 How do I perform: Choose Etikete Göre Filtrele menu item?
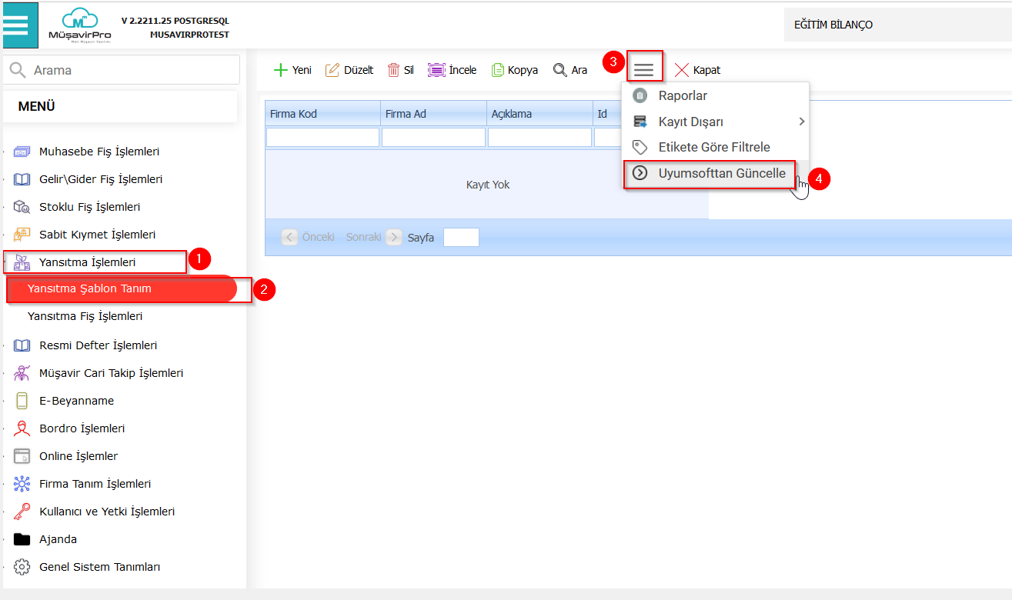click(x=716, y=147)
